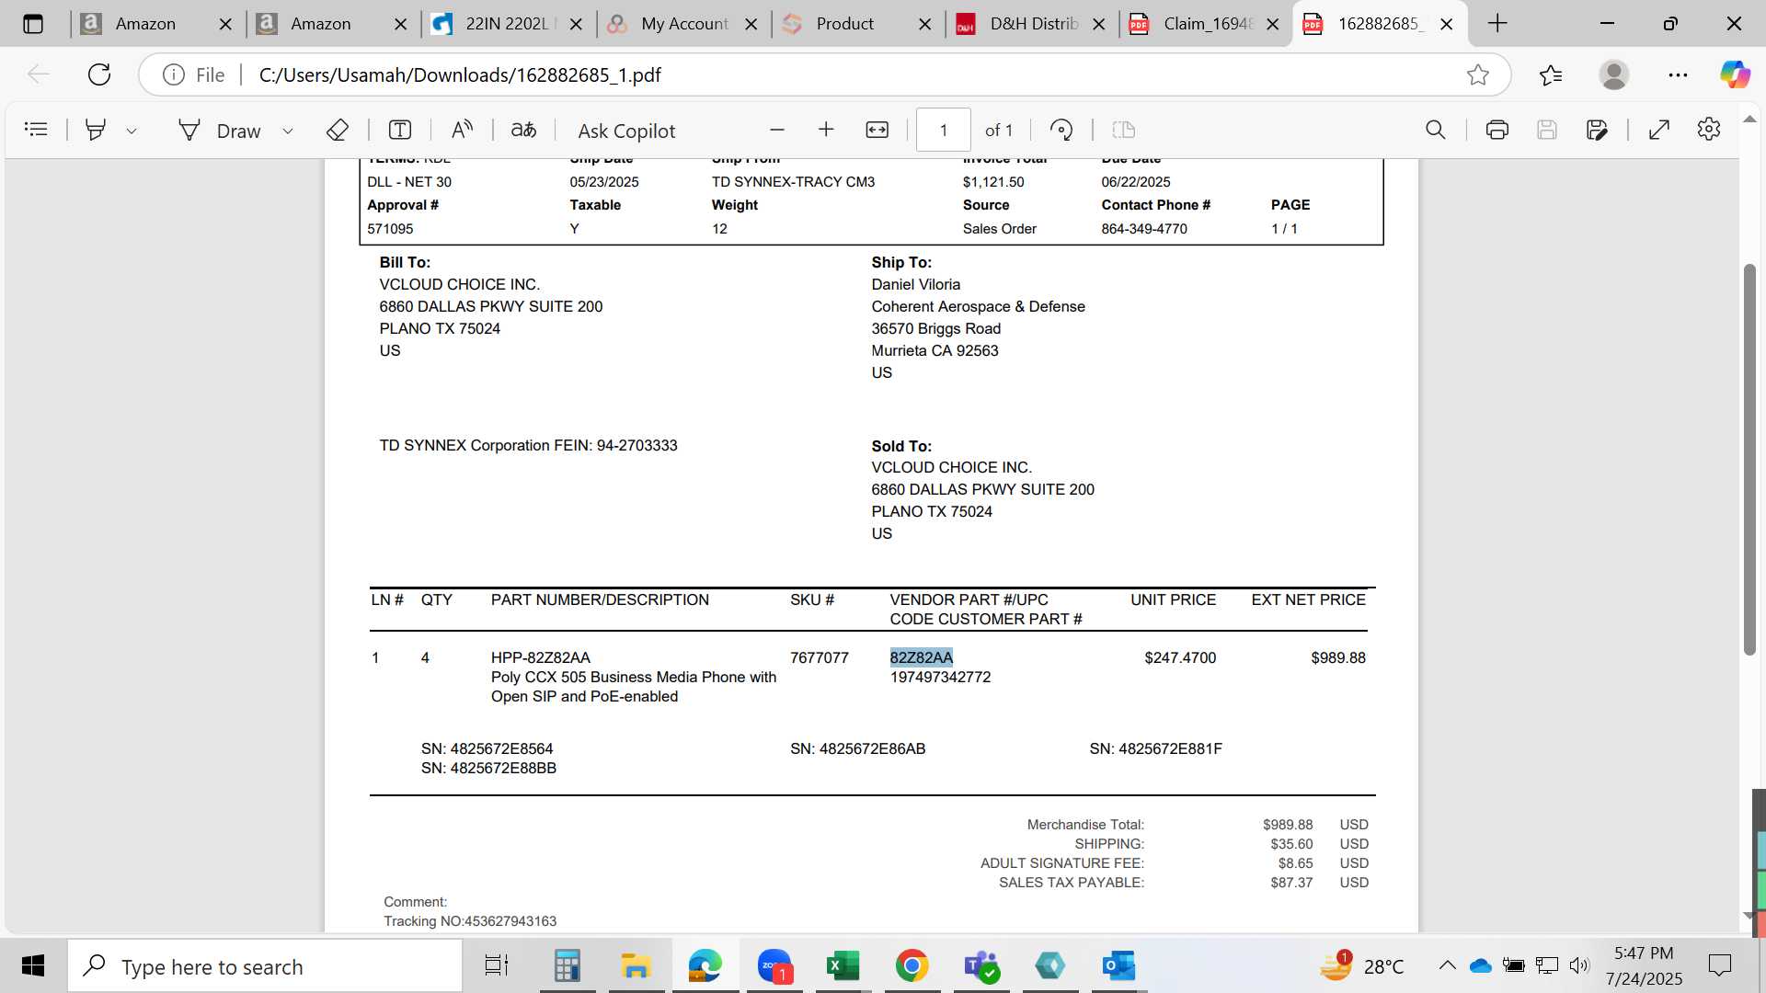This screenshot has width=1766, height=993.
Task: Save as a copy of the PDF
Action: coord(1598,130)
